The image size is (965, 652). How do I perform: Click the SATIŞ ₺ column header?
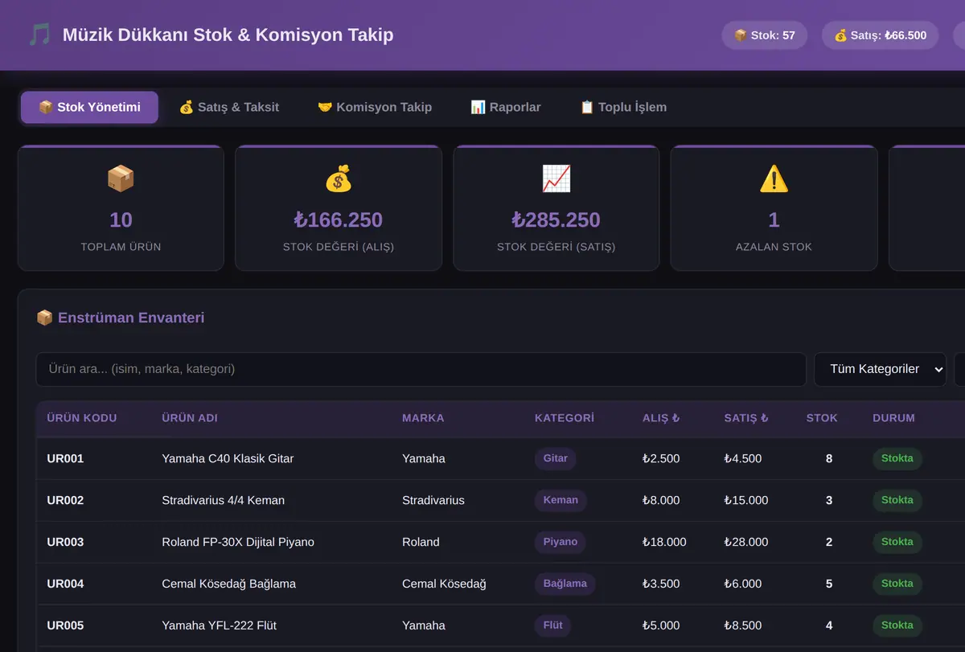pos(746,418)
